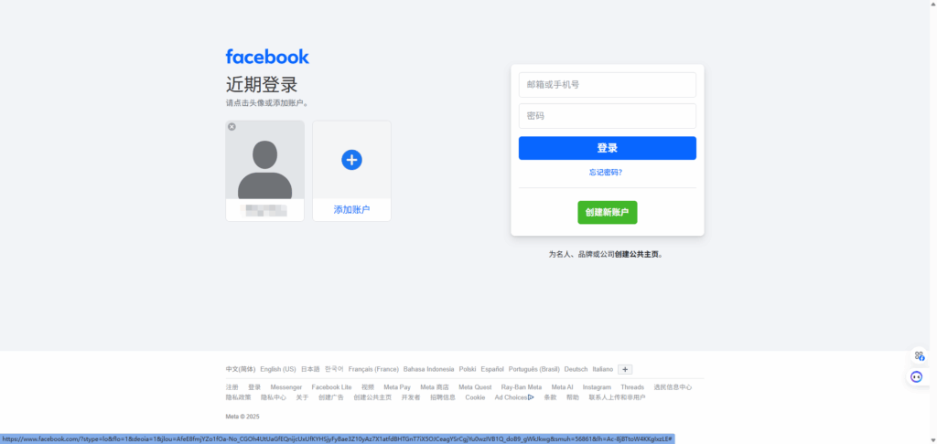Open the 帮助 footer link
This screenshot has height=444, width=937.
573,397
